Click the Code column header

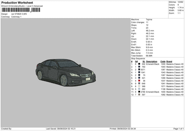[163, 61]
